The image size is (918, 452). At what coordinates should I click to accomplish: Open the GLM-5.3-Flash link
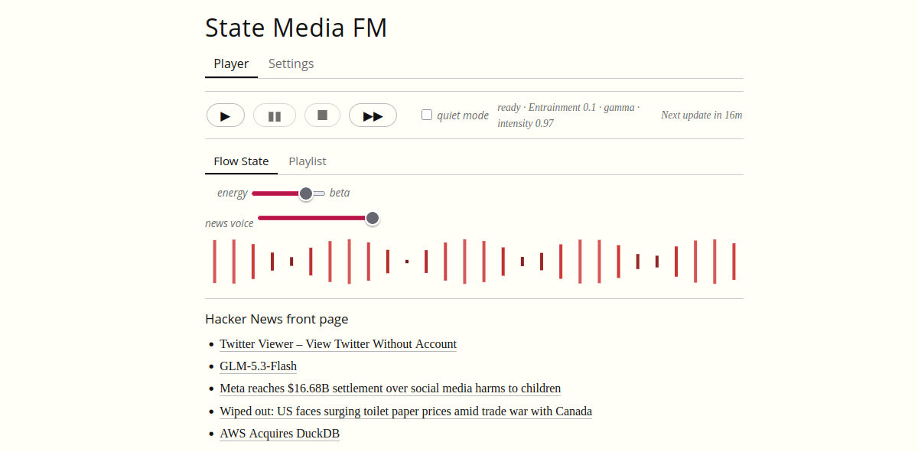[x=258, y=366]
